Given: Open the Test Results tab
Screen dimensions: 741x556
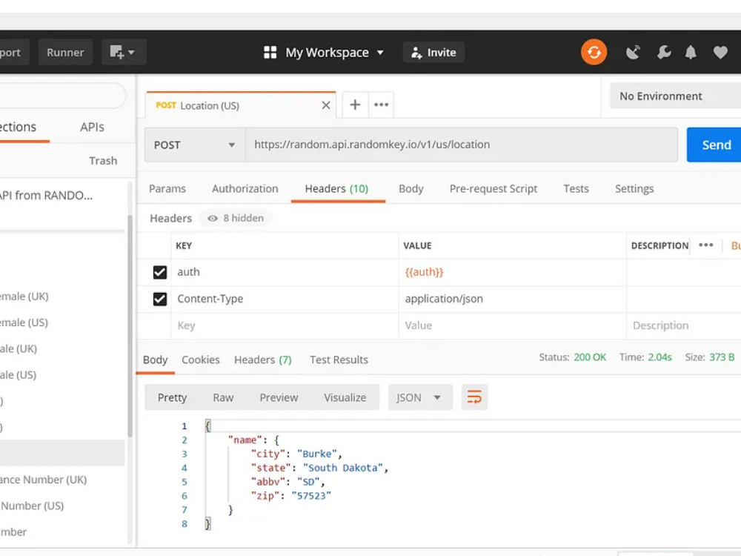Looking at the screenshot, I should tap(339, 360).
